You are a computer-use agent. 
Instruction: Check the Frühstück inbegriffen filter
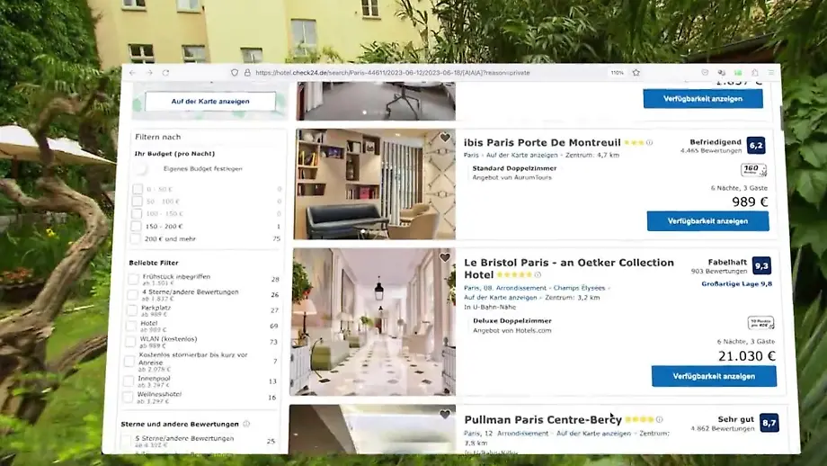pos(132,280)
